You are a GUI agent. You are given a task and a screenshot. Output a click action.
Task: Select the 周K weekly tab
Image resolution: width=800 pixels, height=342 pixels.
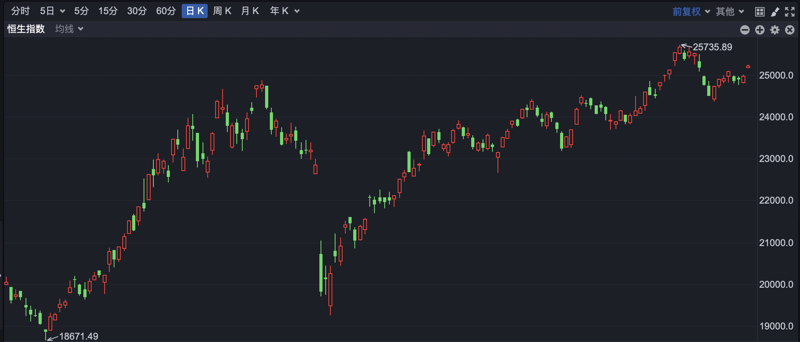222,11
